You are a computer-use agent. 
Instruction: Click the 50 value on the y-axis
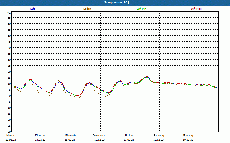click(9, 35)
